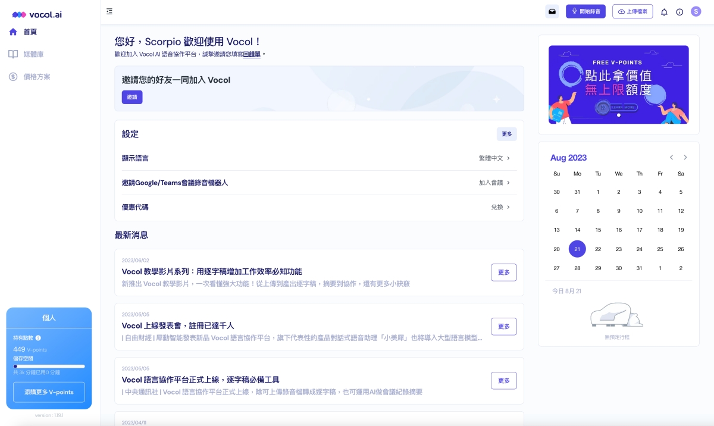Open 加入會議 chevron for meeting bot

508,183
